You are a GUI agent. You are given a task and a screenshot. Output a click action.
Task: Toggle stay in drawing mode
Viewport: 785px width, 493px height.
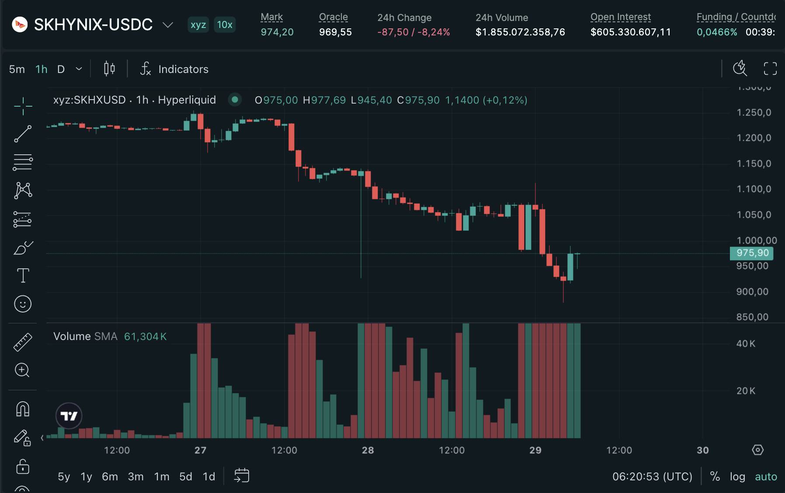coord(22,437)
